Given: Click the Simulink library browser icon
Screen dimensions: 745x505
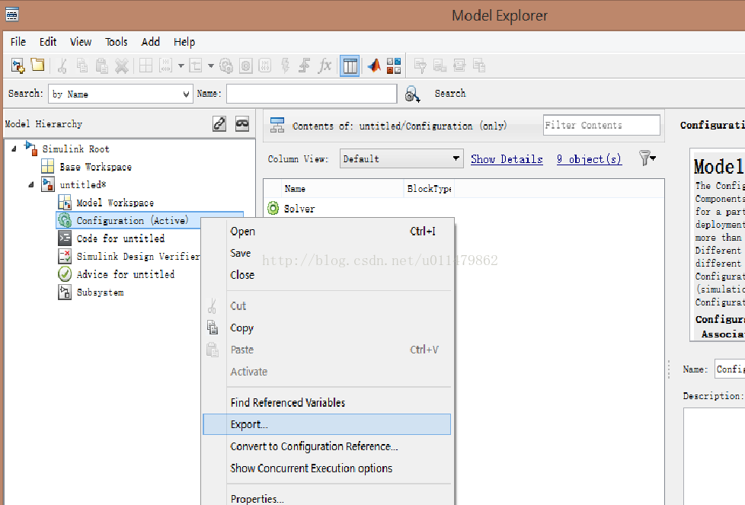Looking at the screenshot, I should (394, 66).
